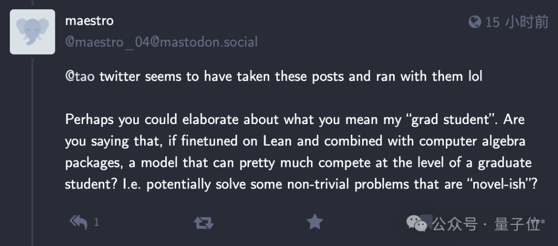This screenshot has width=558, height=246.
Task: Reply to maestro's post via arrow icon
Action: 78,222
